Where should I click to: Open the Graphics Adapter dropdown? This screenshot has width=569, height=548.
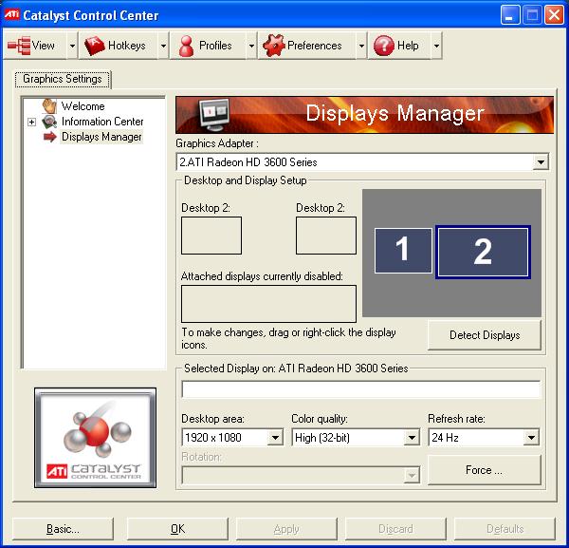pyautogui.click(x=541, y=162)
